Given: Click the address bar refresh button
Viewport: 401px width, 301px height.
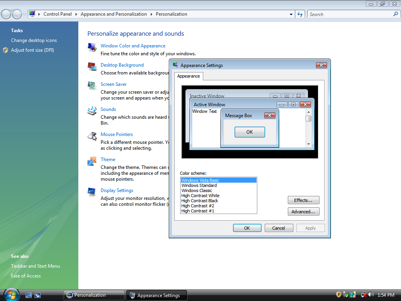Looking at the screenshot, I should [x=300, y=15].
